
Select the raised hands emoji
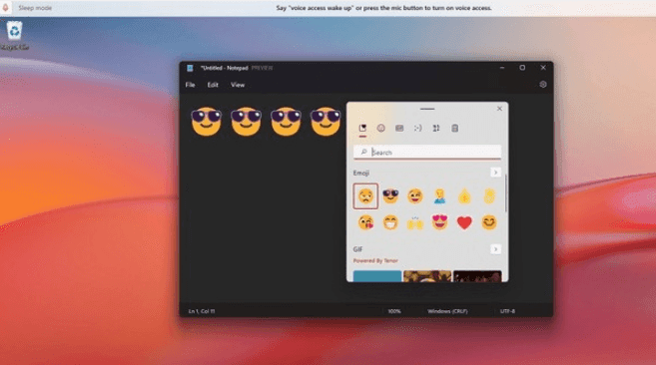point(415,222)
